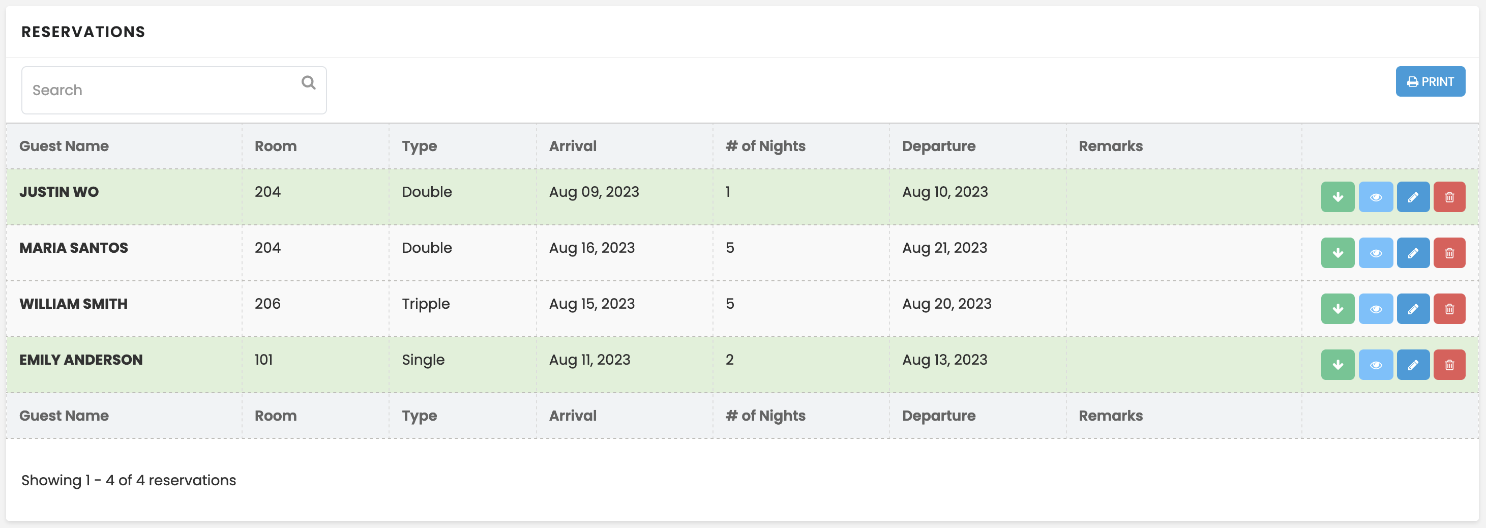Image resolution: width=1486 pixels, height=528 pixels.
Task: Click green down-arrow icon for William Smith
Action: tap(1337, 309)
